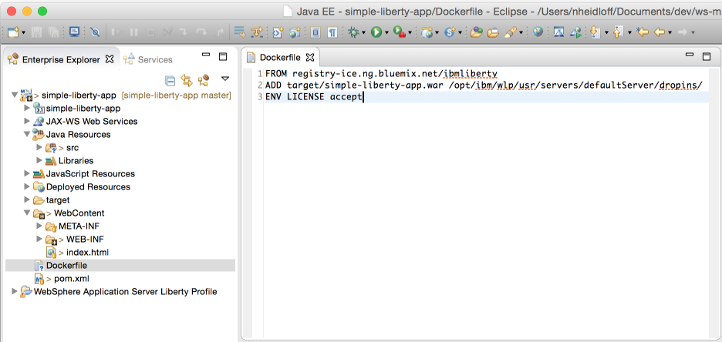This screenshot has height=342, width=722.
Task: Click the Step Into icon
Action: pyautogui.click(x=184, y=32)
